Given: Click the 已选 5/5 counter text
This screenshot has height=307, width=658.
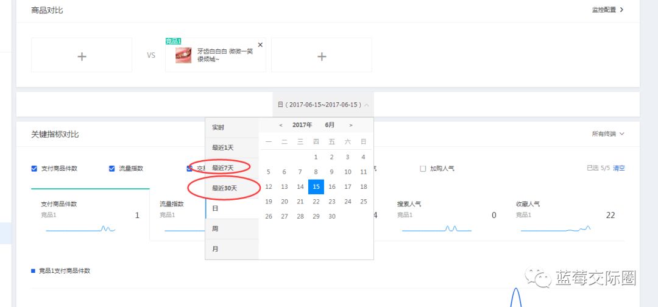Looking at the screenshot, I should coord(598,168).
